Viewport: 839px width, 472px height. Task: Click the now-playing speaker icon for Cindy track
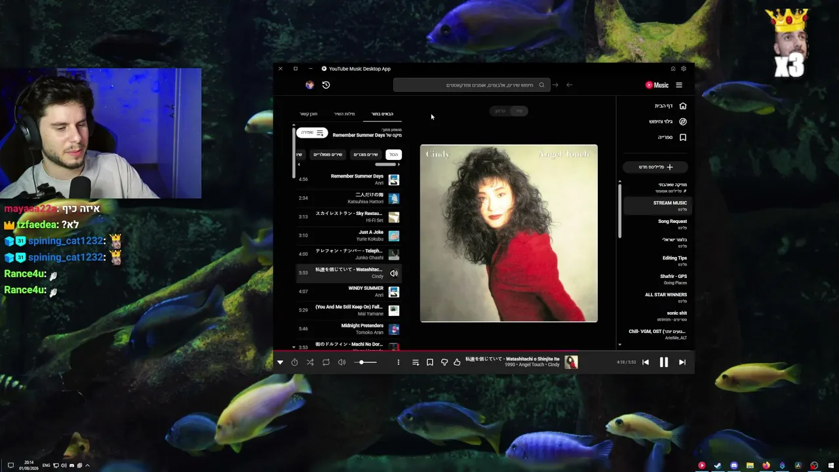394,273
